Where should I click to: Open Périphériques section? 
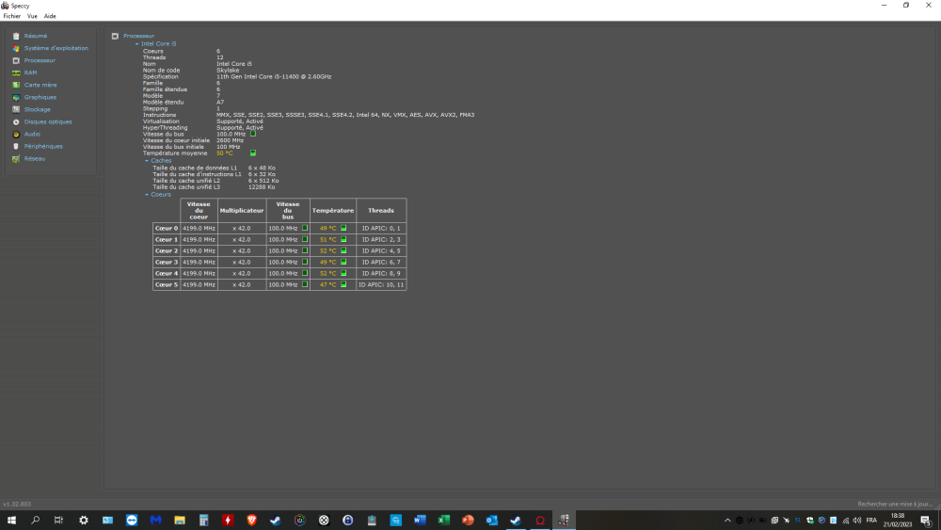(x=43, y=147)
